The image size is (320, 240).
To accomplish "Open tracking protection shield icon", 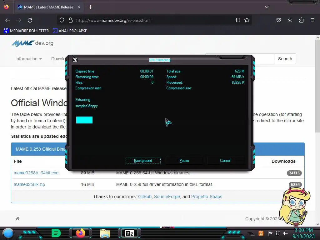I will (62, 20).
